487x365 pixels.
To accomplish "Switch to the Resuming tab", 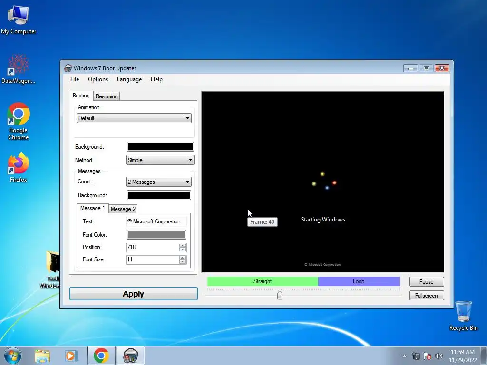I will coord(107,96).
